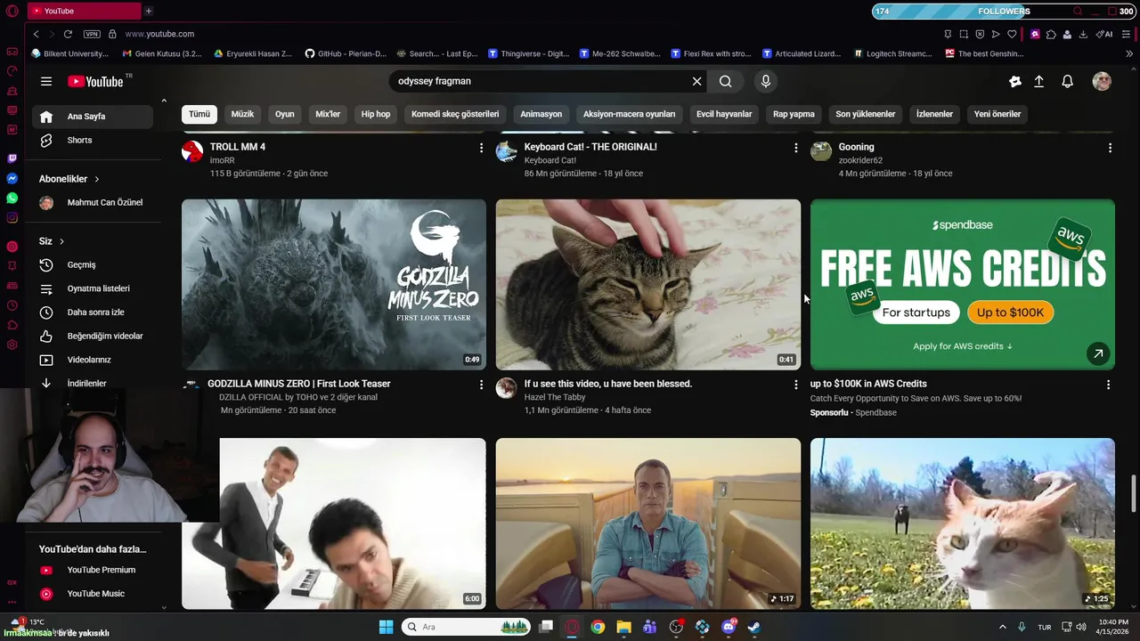
Task: Clear the search text with the X
Action: click(696, 81)
